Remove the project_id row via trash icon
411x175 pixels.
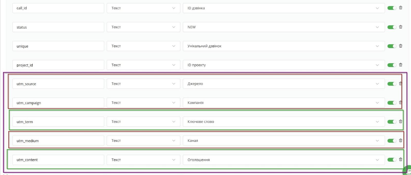click(x=400, y=65)
